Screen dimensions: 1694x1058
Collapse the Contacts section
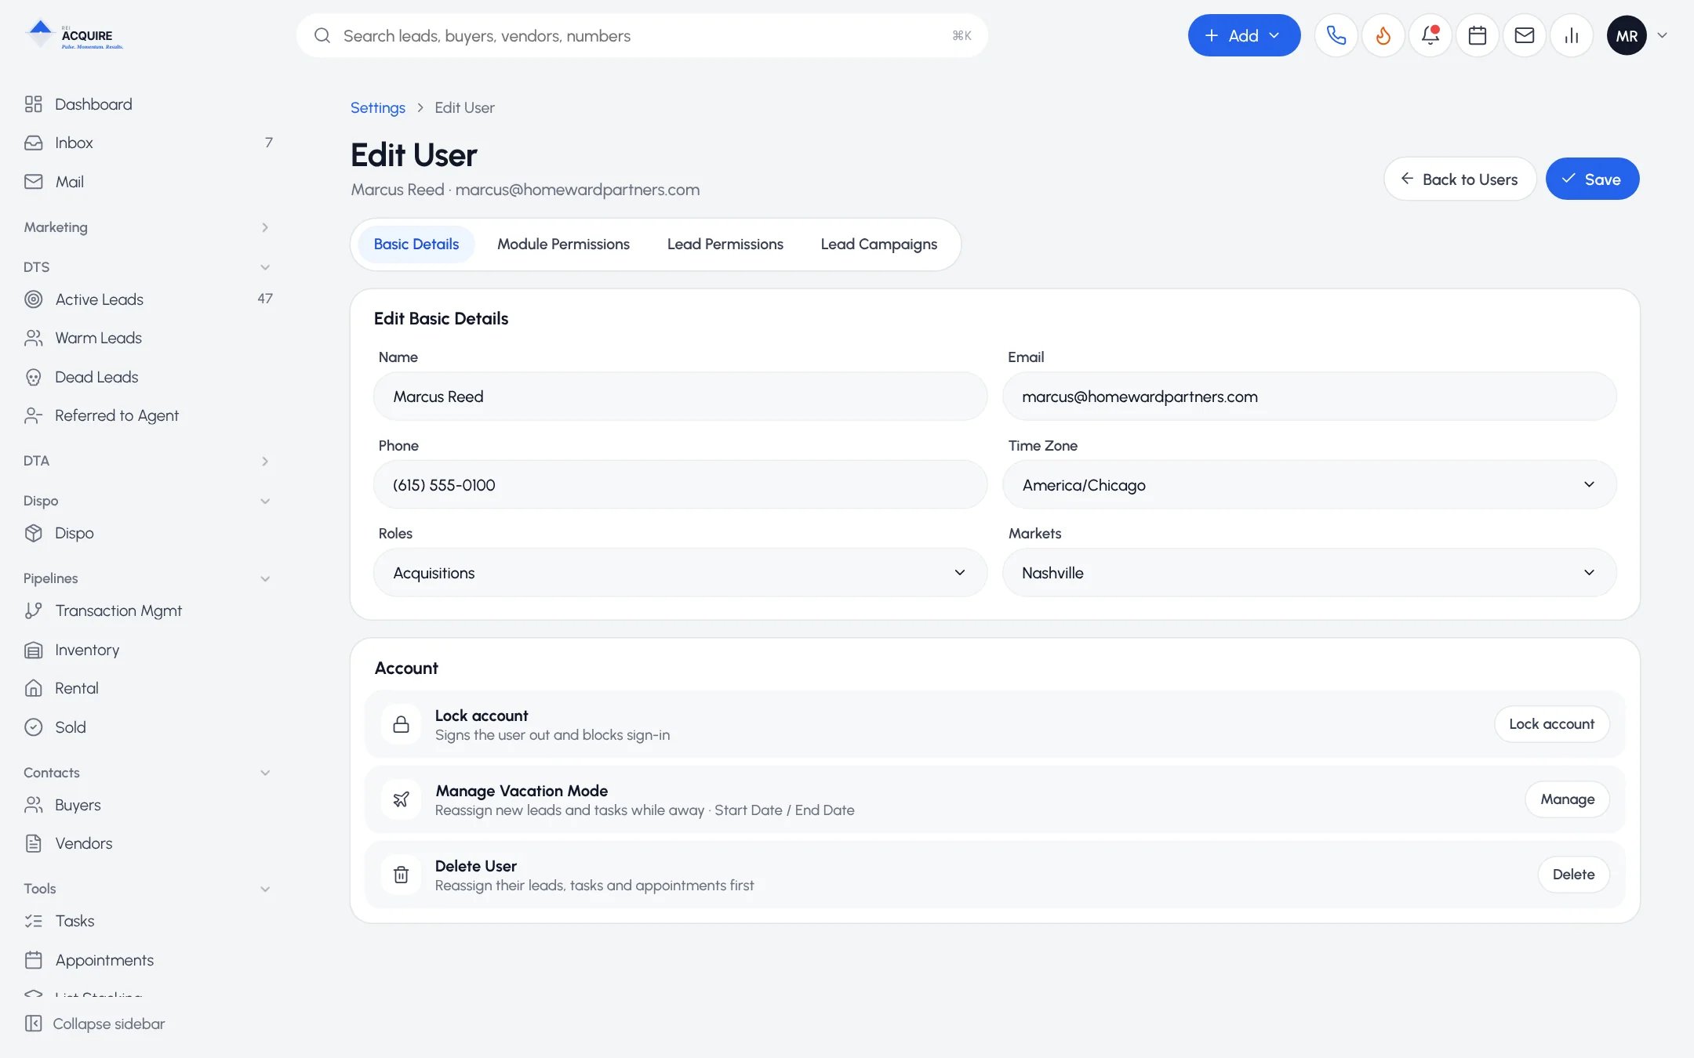tap(149, 773)
